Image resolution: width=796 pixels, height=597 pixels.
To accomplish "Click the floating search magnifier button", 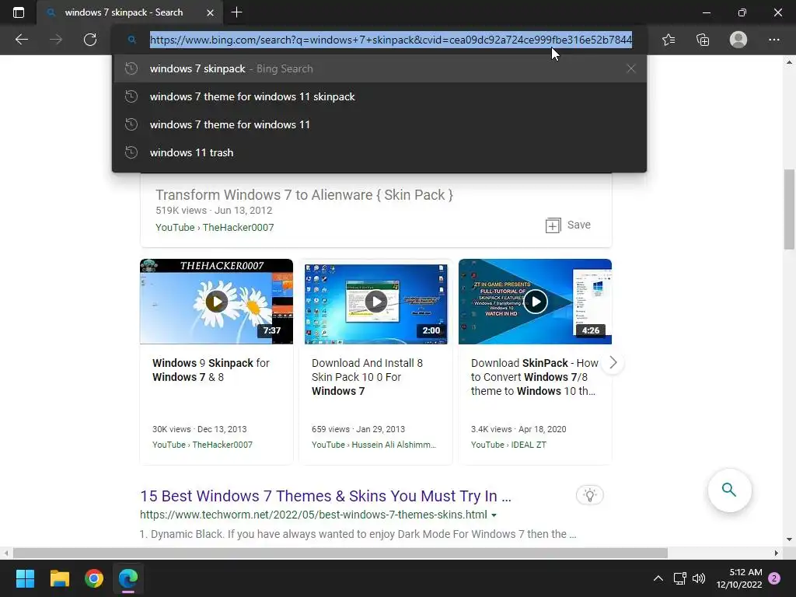I will 729,490.
